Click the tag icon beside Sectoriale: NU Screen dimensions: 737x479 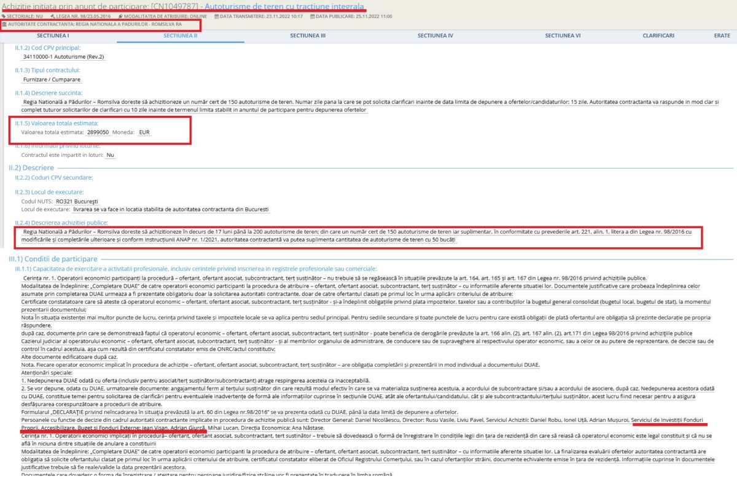point(4,17)
